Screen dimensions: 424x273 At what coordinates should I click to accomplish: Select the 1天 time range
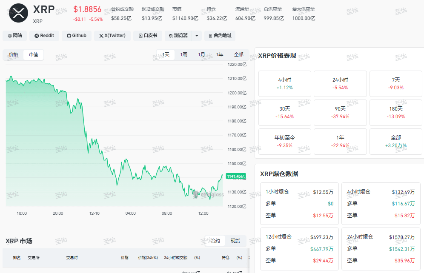pos(166,54)
